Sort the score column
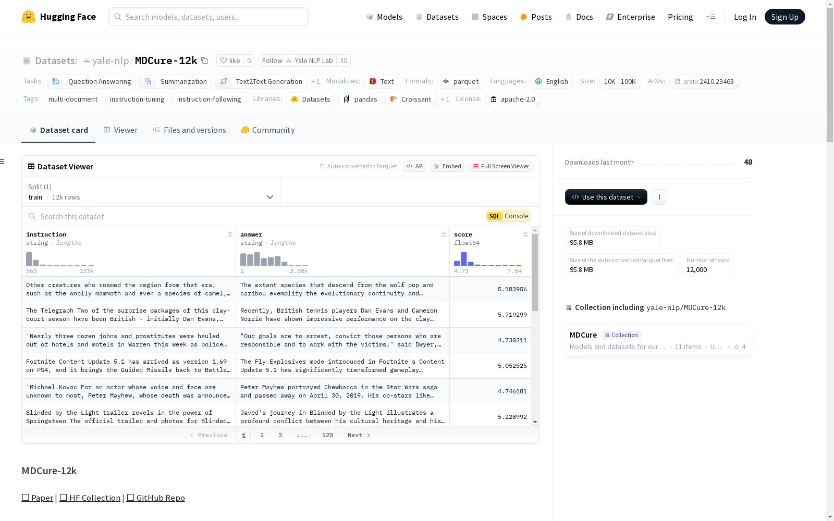The width and height of the screenshot is (834, 521). (525, 234)
